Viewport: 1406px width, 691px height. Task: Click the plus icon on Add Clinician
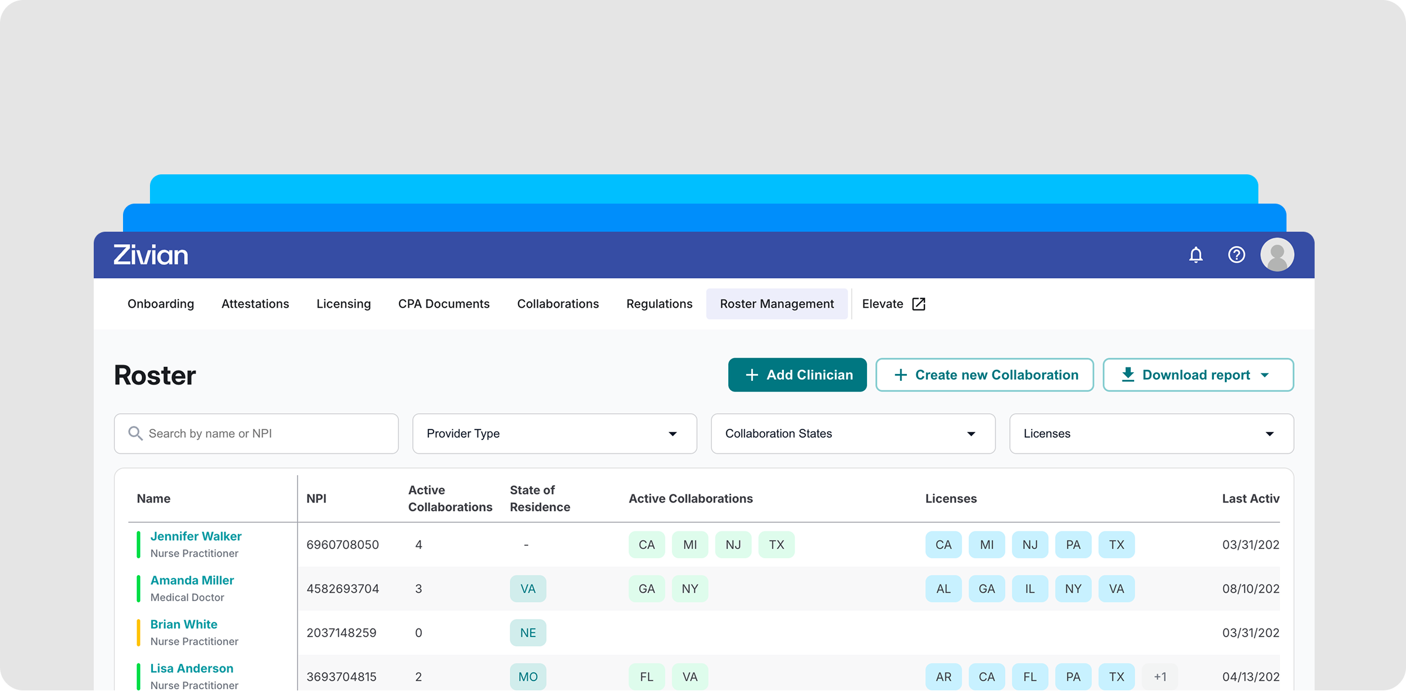point(752,375)
